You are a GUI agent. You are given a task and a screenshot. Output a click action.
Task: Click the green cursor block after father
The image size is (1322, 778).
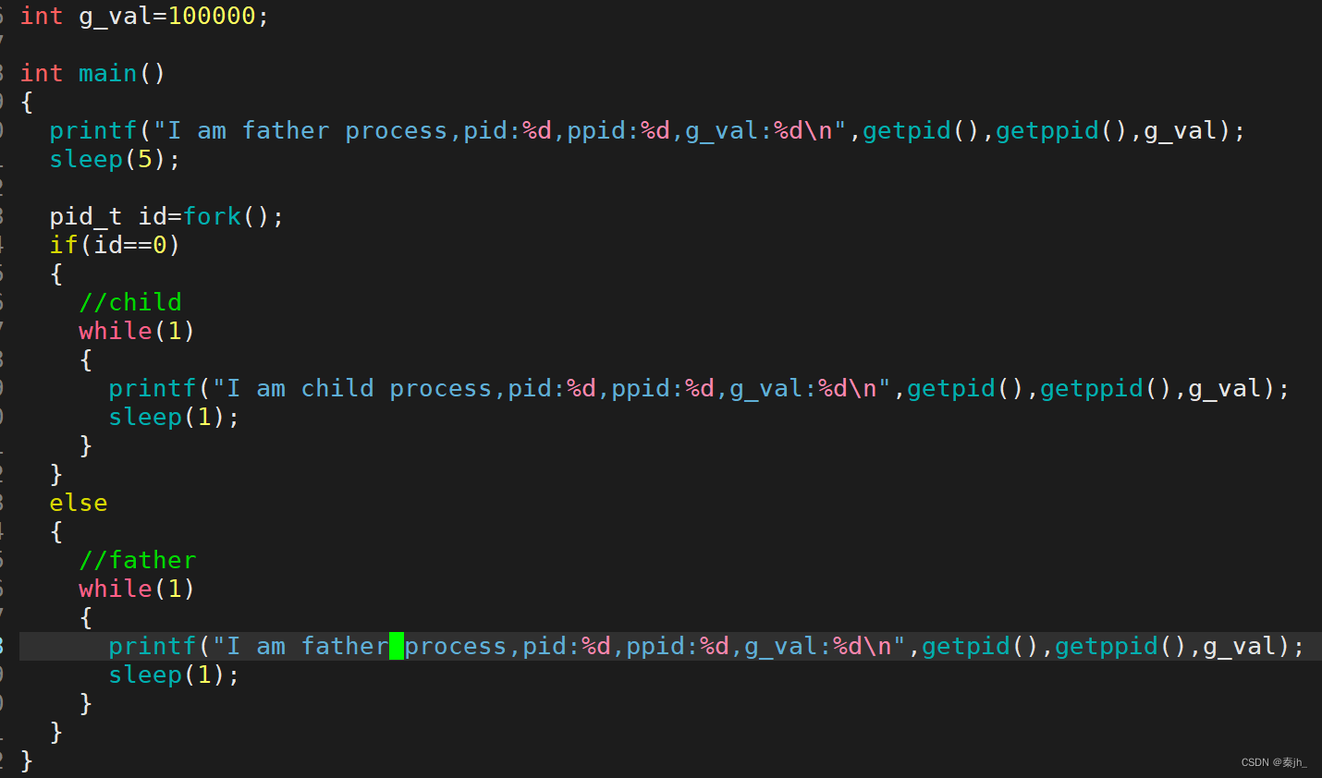click(x=397, y=646)
